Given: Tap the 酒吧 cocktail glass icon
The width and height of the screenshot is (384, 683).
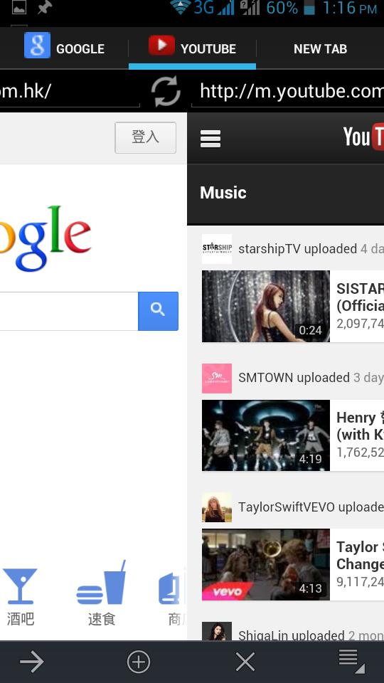Looking at the screenshot, I should pos(20,586).
